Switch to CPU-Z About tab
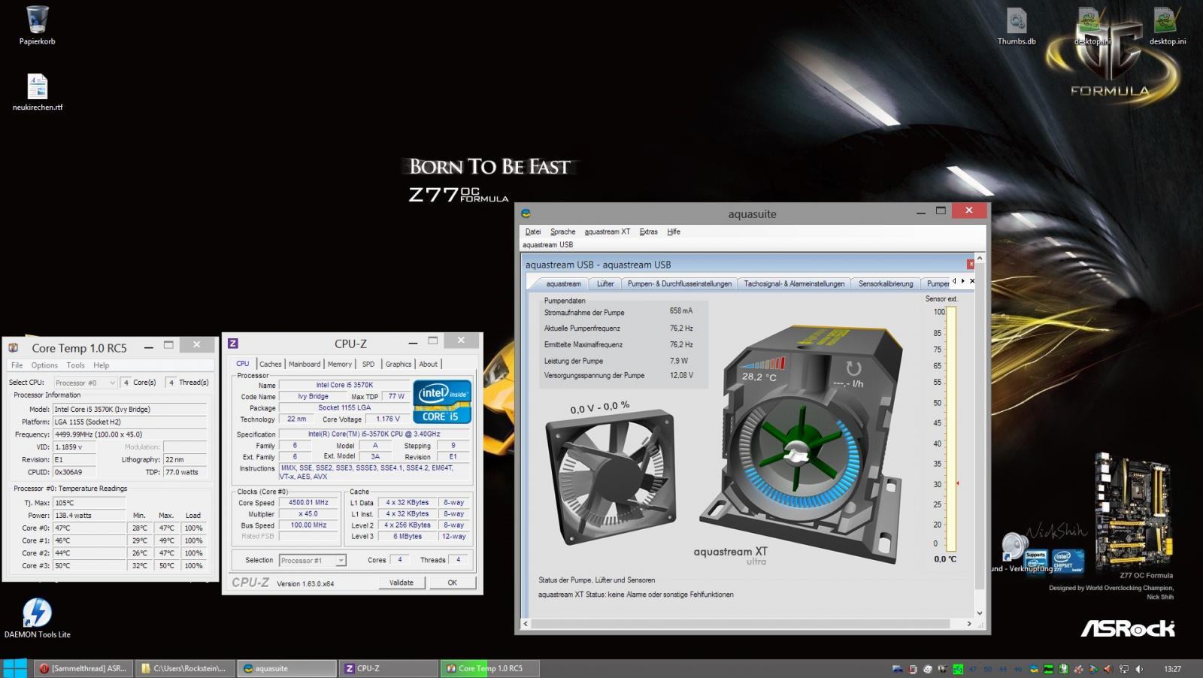1203x678 pixels. click(x=429, y=364)
